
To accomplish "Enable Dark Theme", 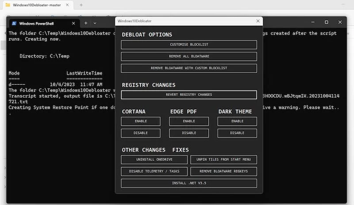I will coord(237,121).
